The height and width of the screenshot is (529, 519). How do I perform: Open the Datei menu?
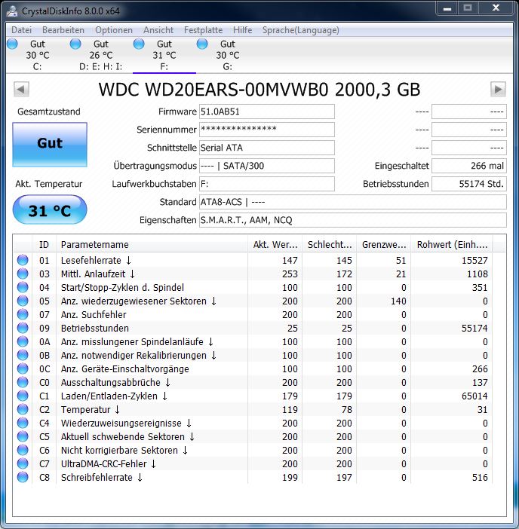click(21, 30)
